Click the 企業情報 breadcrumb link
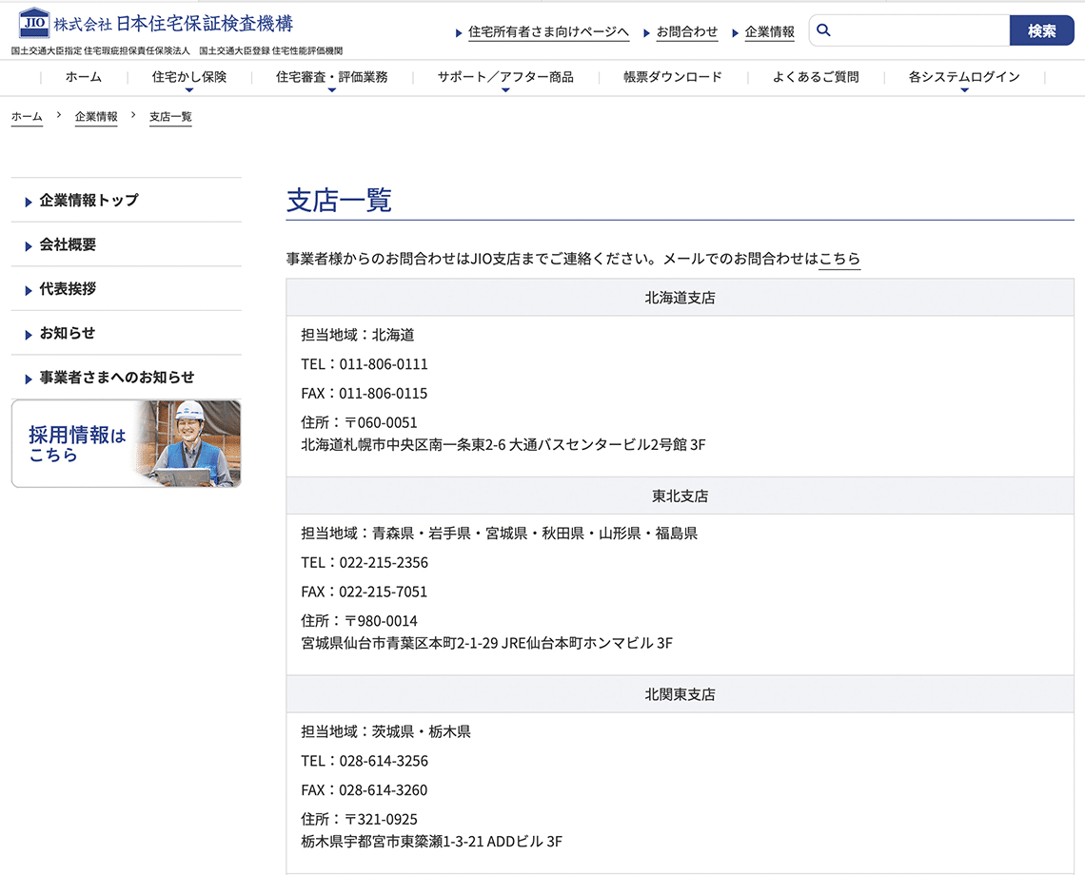Viewport: 1085px width, 875px height. pyautogui.click(x=95, y=117)
